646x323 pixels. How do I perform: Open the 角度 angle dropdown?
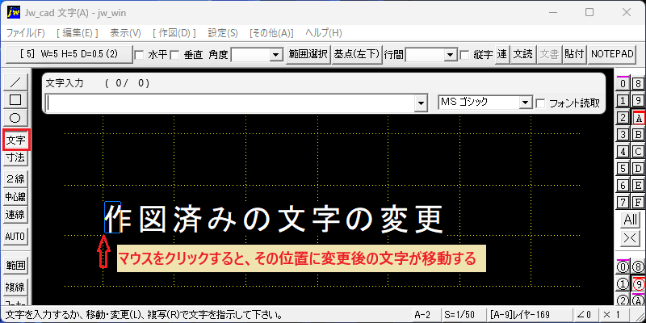[x=275, y=55]
